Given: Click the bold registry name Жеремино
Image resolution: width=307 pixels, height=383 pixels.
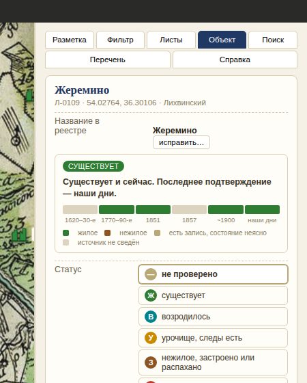Looking at the screenshot, I should (175, 131).
